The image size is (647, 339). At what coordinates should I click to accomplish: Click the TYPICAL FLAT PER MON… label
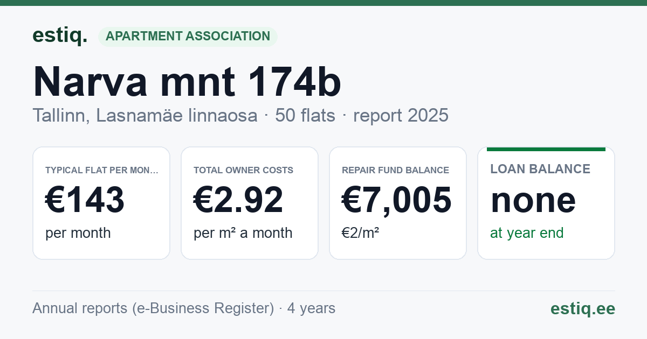(102, 170)
